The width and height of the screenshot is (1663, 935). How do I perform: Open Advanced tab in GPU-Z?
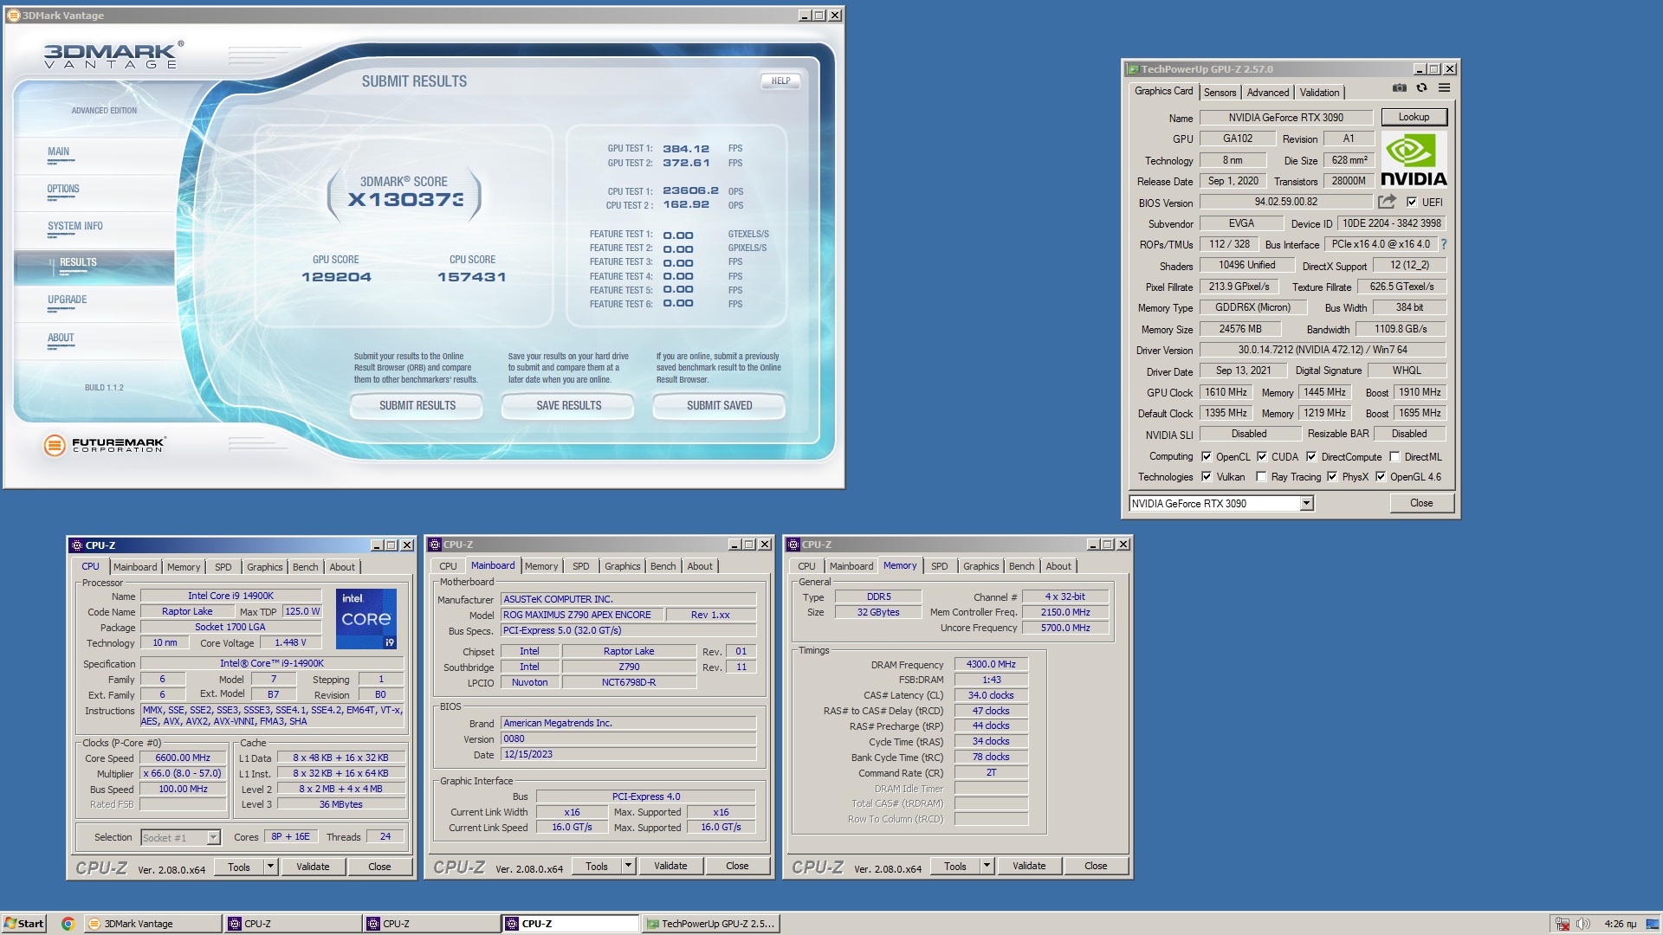1268,93
